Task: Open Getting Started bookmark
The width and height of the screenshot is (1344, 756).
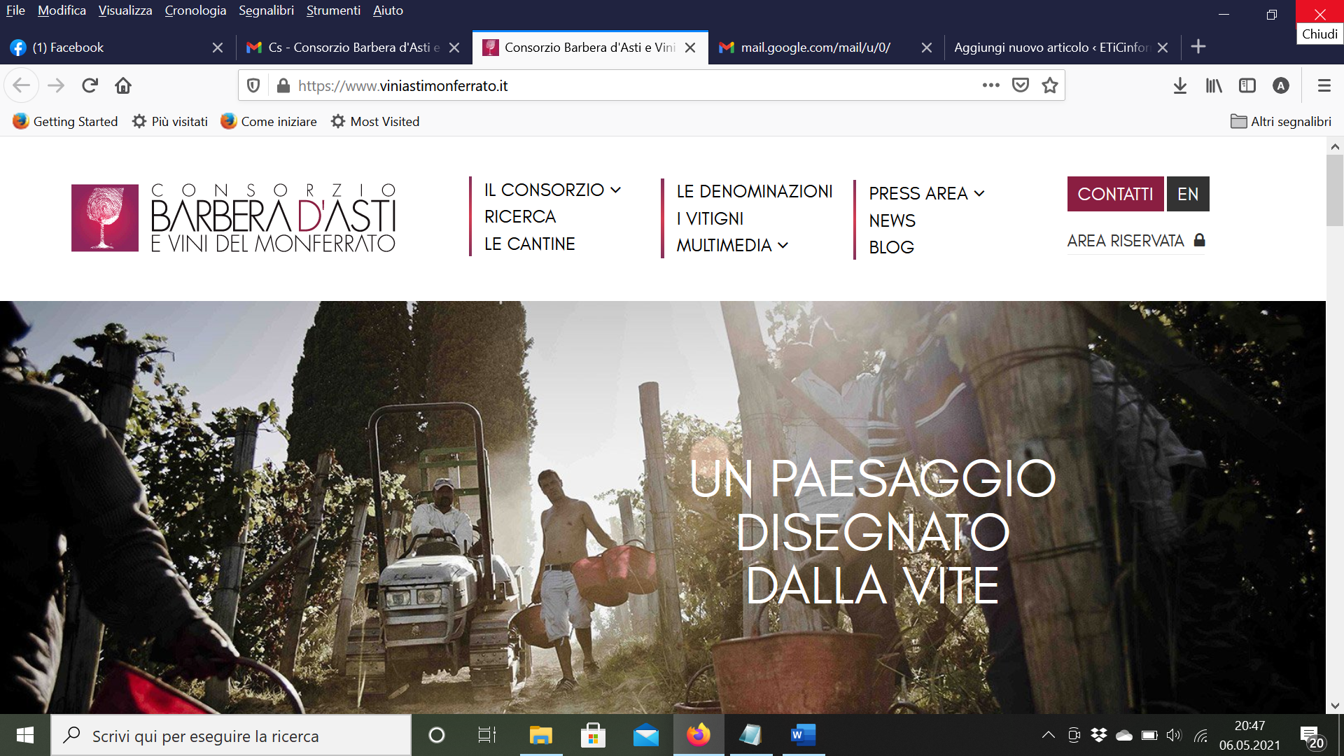Action: point(65,121)
